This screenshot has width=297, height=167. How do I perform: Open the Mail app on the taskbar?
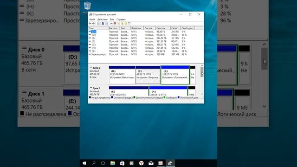tap(151, 163)
